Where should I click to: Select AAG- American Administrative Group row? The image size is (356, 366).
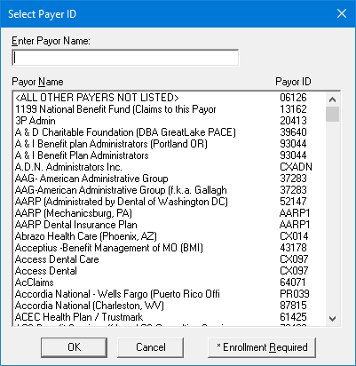(x=170, y=179)
